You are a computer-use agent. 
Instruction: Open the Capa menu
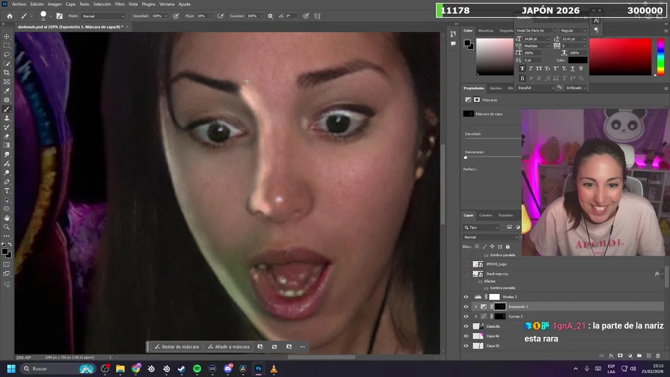point(71,4)
